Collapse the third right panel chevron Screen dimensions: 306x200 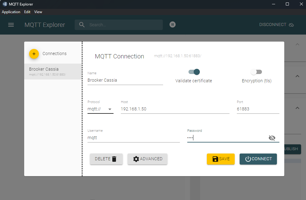pyautogui.click(x=297, y=108)
